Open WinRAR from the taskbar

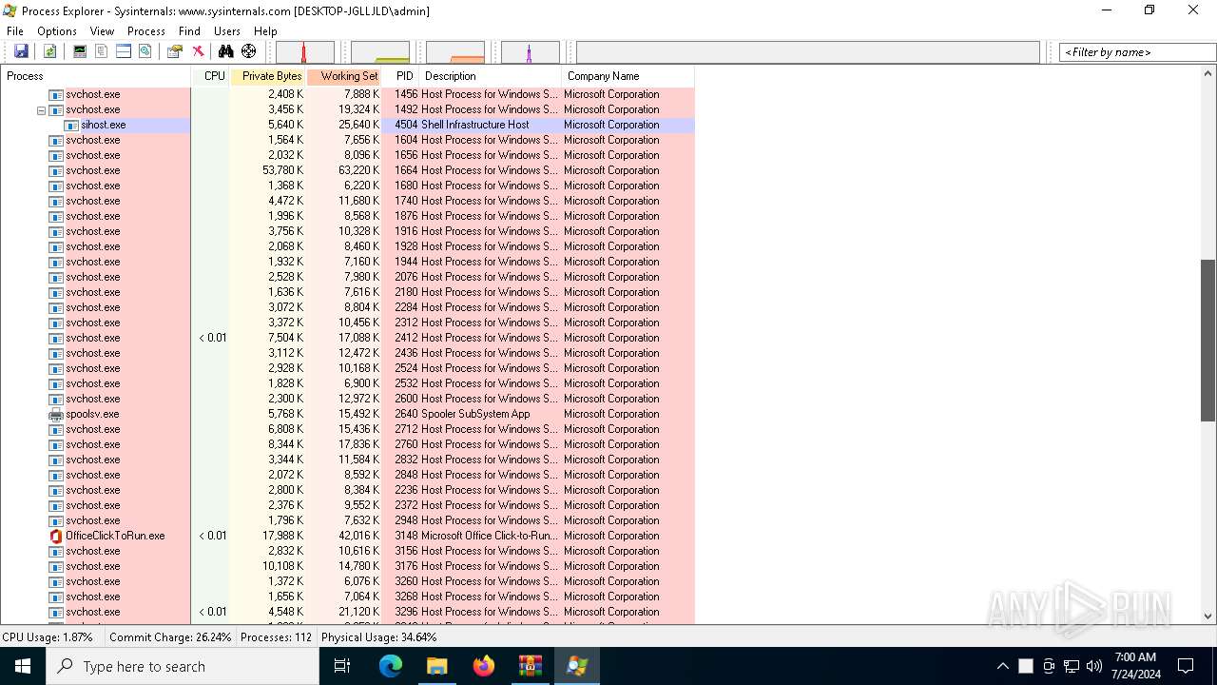coord(531,666)
